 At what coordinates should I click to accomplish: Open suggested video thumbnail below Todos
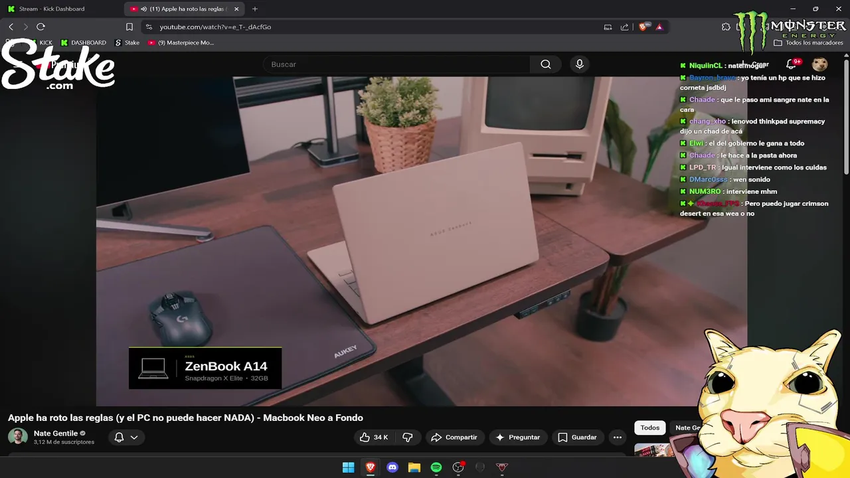pos(654,451)
